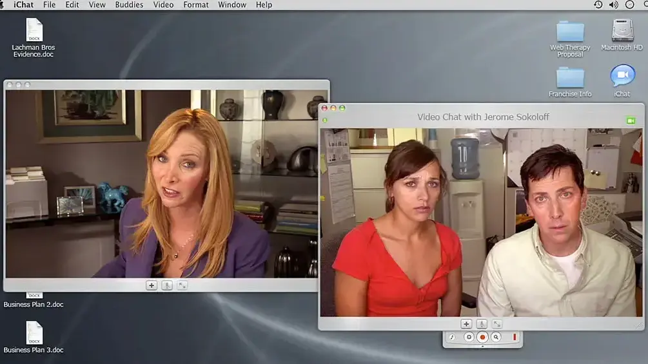Click the volume speaker menu bar icon
The height and width of the screenshot is (364, 648).
pyautogui.click(x=614, y=5)
